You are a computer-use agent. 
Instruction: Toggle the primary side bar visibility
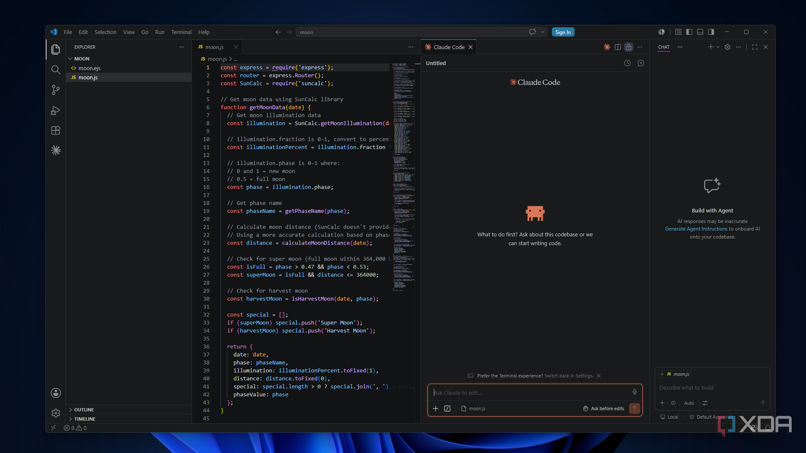[x=689, y=32]
